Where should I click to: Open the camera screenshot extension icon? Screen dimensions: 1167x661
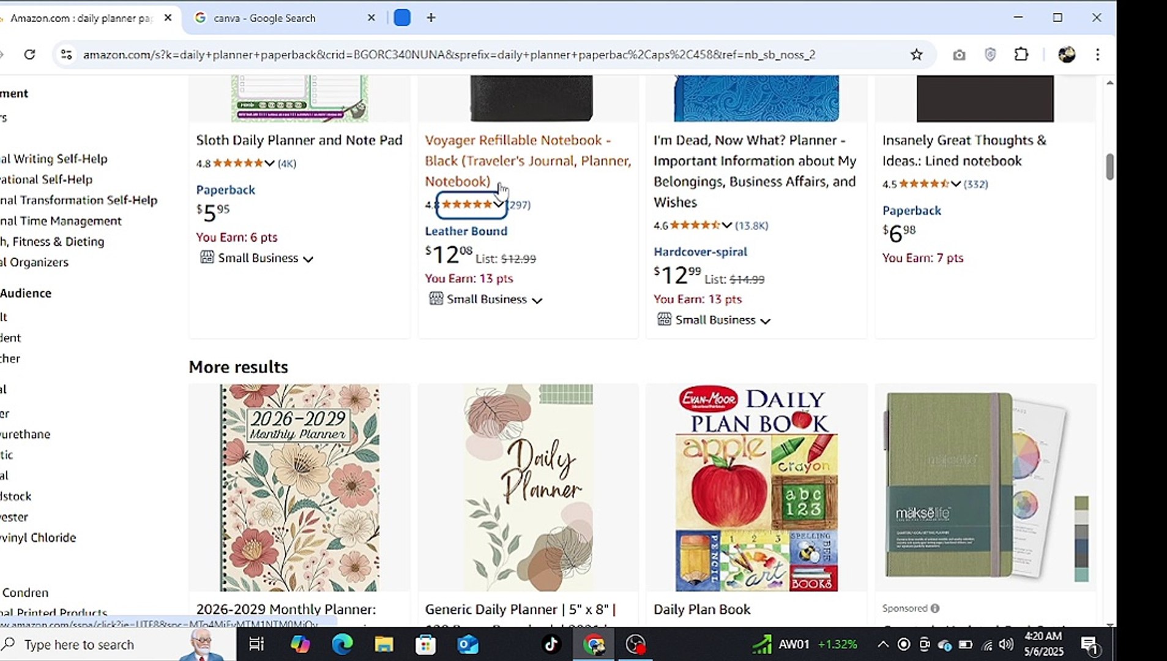coord(959,55)
